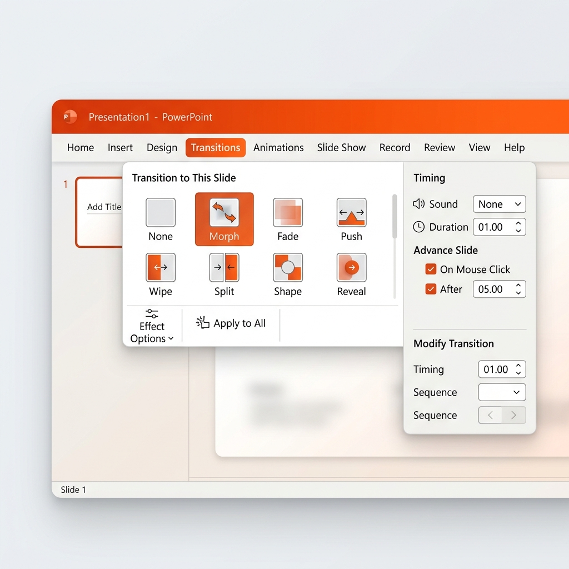This screenshot has height=569, width=569.
Task: Click the Apply to All icon
Action: tap(203, 323)
